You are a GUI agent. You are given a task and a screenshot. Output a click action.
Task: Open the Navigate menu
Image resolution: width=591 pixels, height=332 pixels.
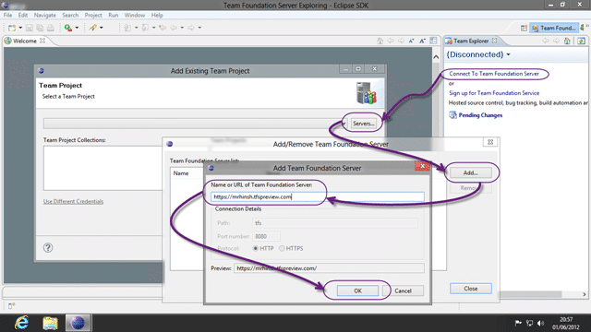45,16
